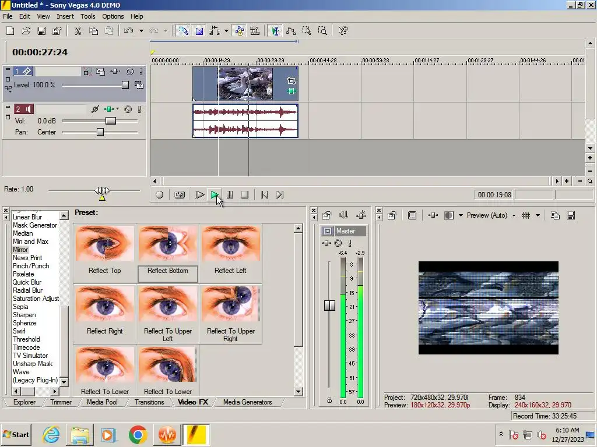The height and width of the screenshot is (447, 597).
Task: Click the green Play button
Action: tap(215, 194)
